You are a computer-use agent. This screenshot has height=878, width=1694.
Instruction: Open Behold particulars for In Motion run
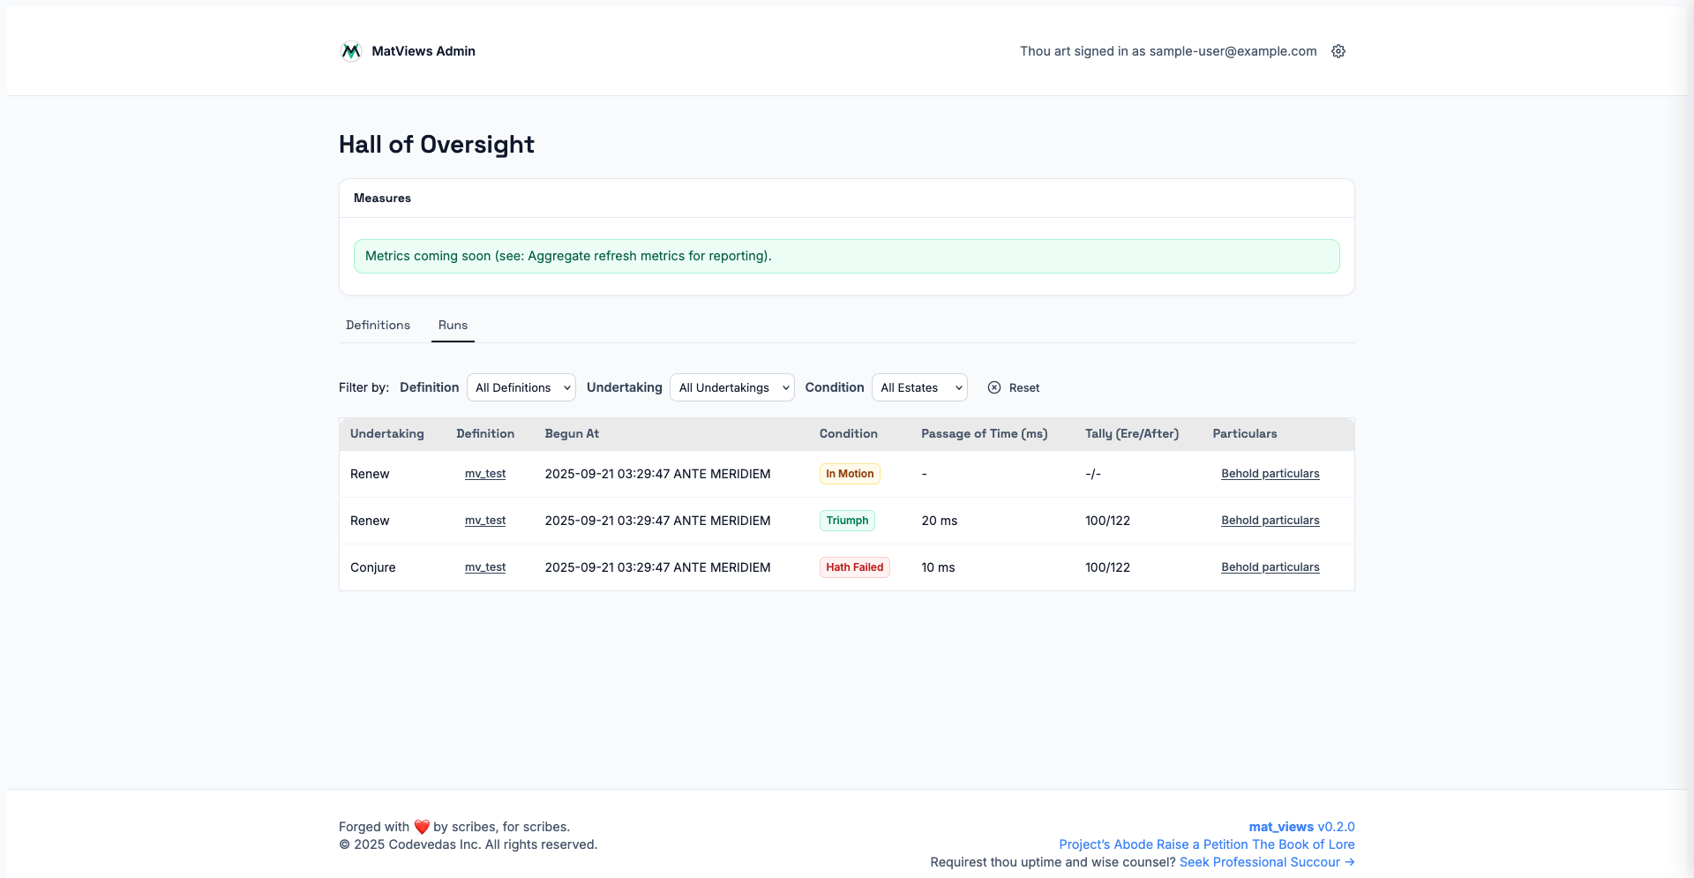tap(1270, 474)
